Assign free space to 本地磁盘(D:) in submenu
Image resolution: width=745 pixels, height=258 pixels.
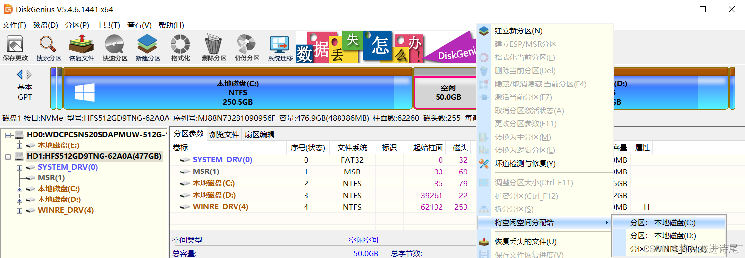[x=669, y=236]
